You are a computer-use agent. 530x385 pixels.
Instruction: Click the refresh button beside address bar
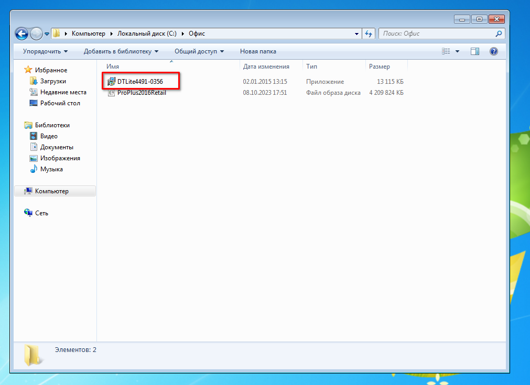click(x=369, y=34)
